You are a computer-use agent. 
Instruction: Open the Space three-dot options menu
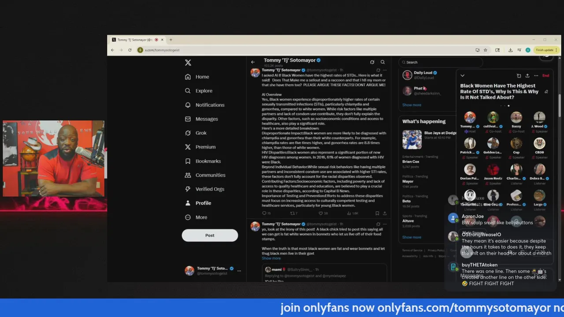(x=536, y=76)
